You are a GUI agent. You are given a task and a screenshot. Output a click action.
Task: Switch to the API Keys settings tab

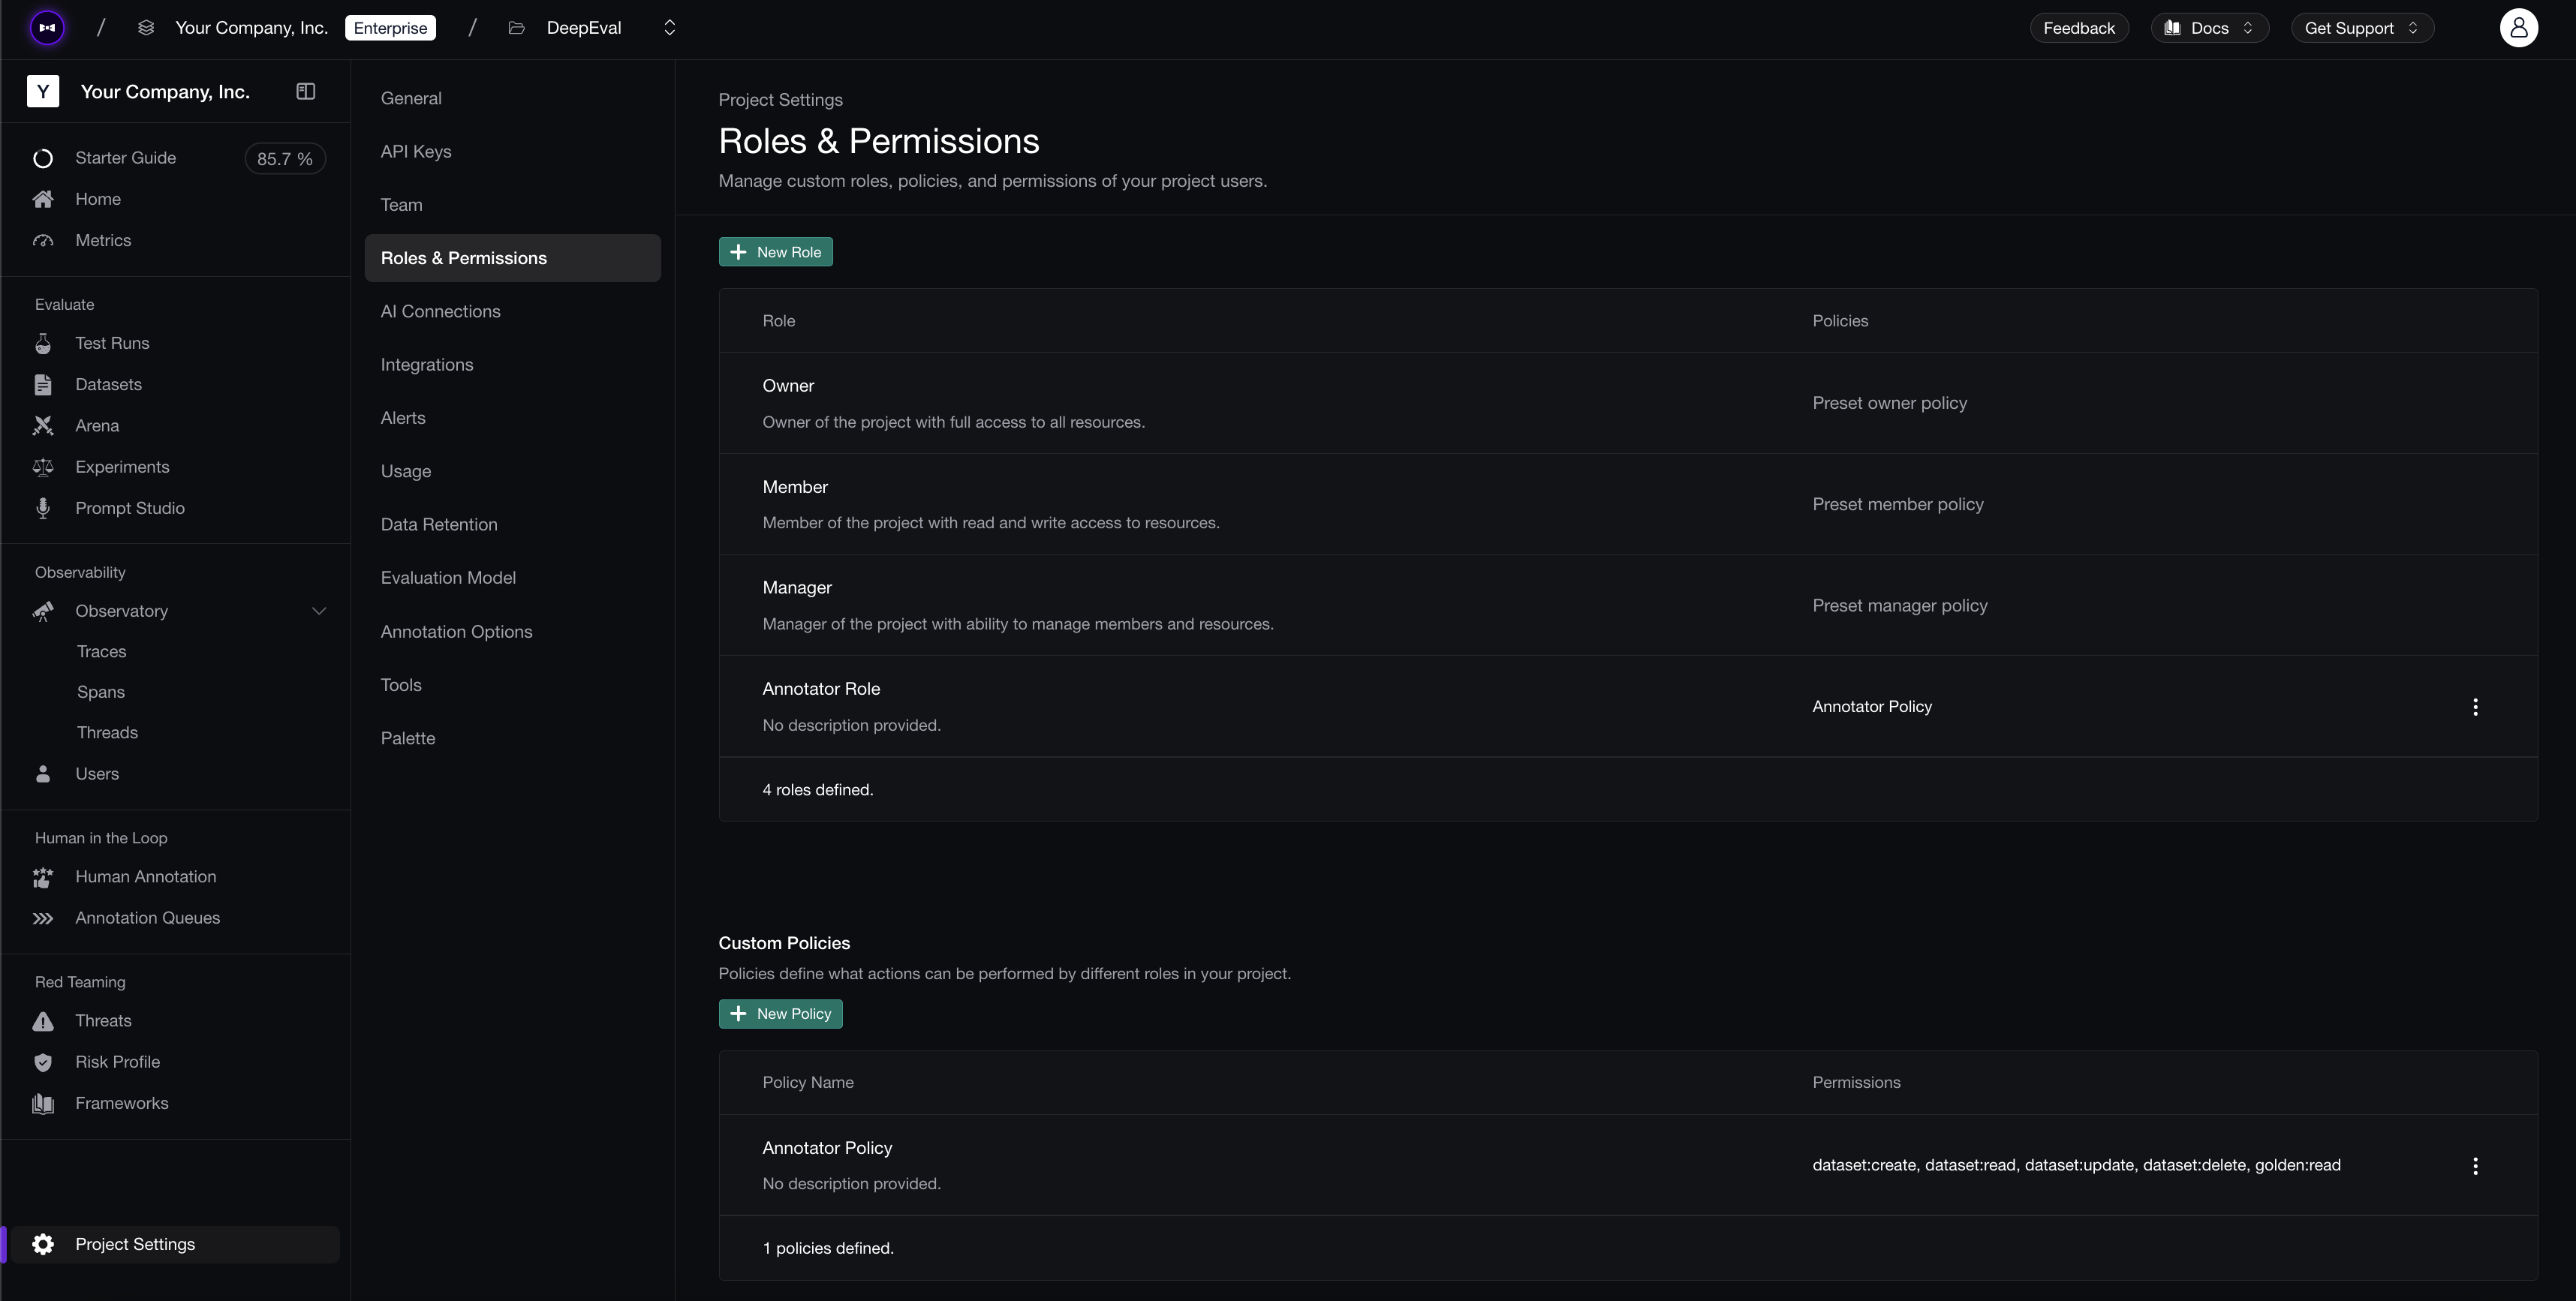[x=416, y=152]
